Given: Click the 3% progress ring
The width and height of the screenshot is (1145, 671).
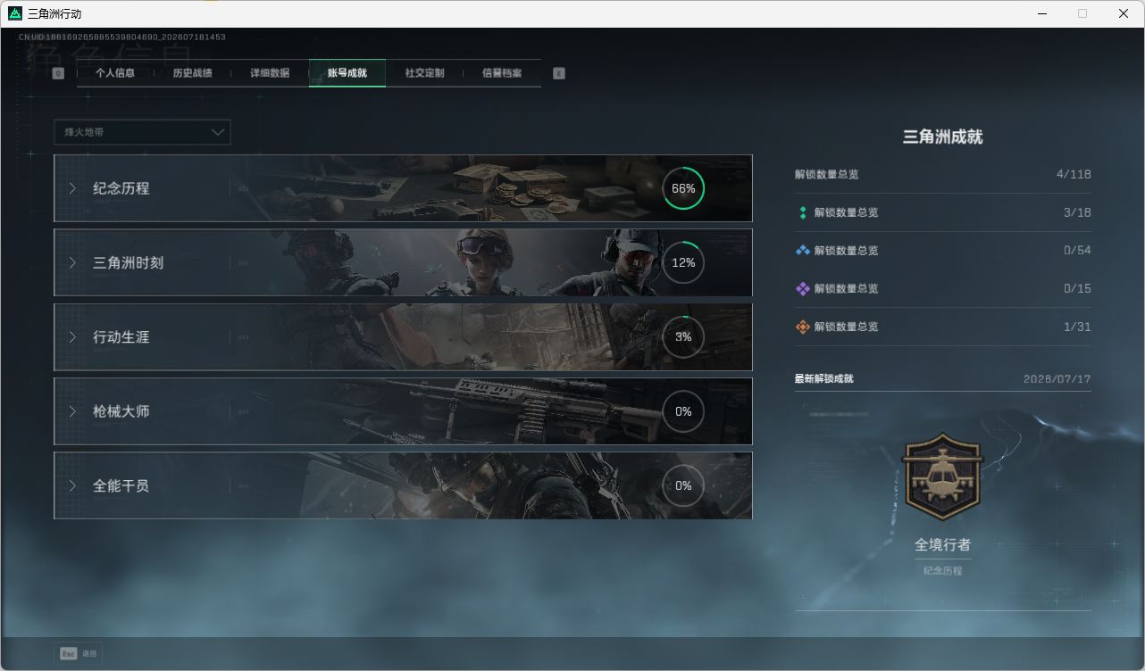Looking at the screenshot, I should 683,337.
